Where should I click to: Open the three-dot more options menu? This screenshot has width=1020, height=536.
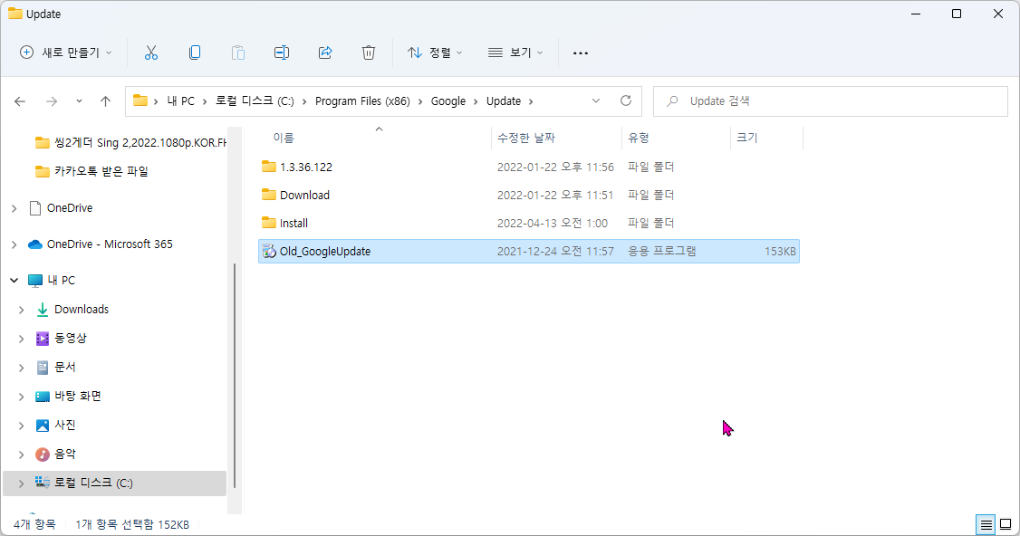pyautogui.click(x=581, y=53)
